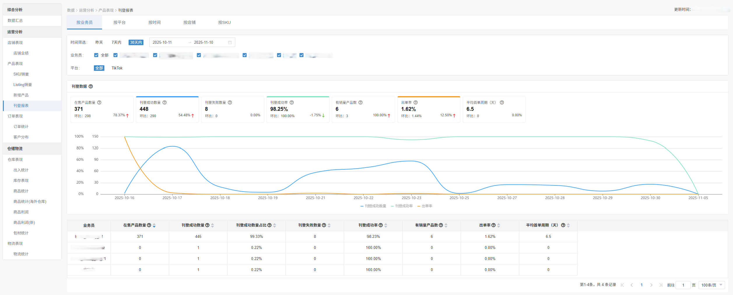Open the 100条/页 page size dropdown
The width and height of the screenshot is (733, 295).
(711, 285)
